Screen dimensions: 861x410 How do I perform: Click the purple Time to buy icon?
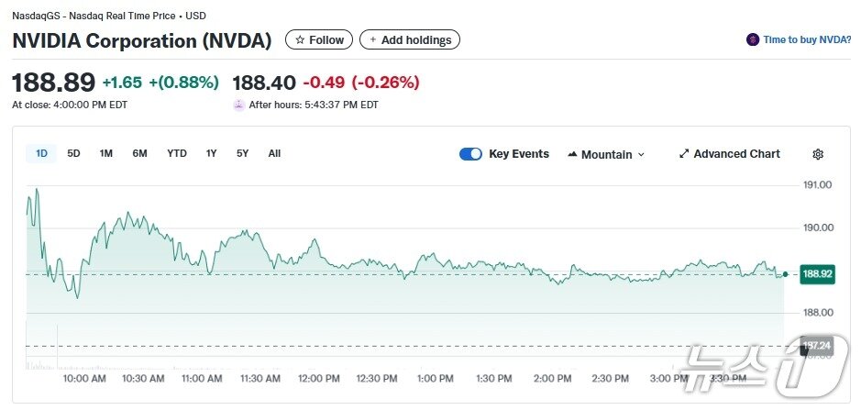tap(753, 40)
